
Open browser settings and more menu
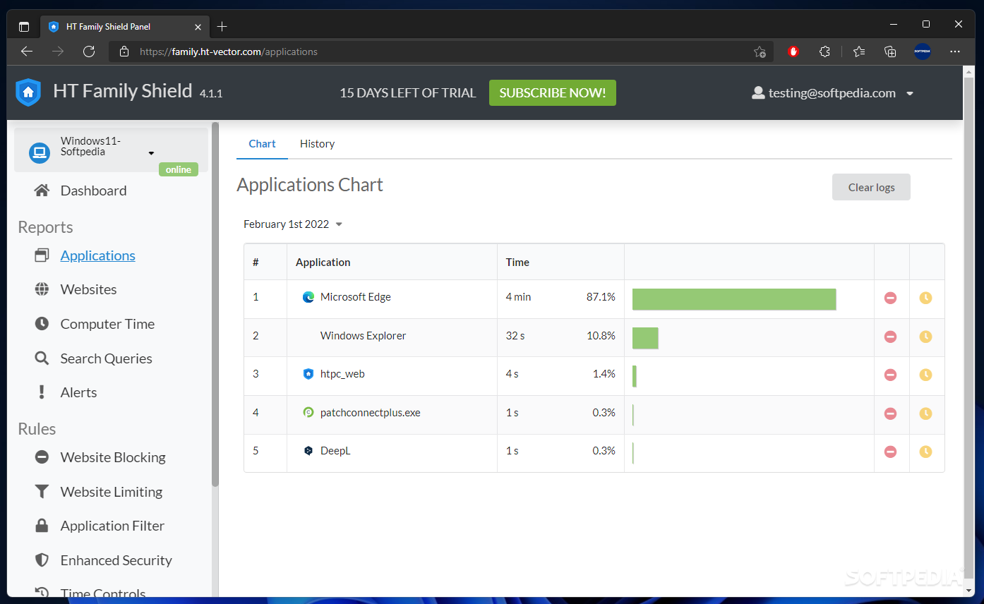click(x=955, y=52)
